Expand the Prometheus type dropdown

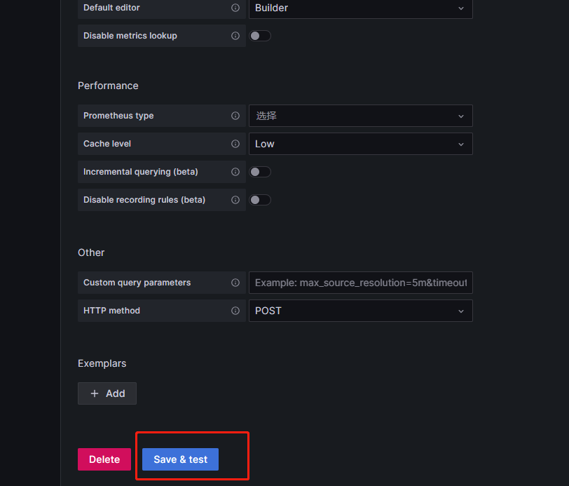[x=360, y=116]
